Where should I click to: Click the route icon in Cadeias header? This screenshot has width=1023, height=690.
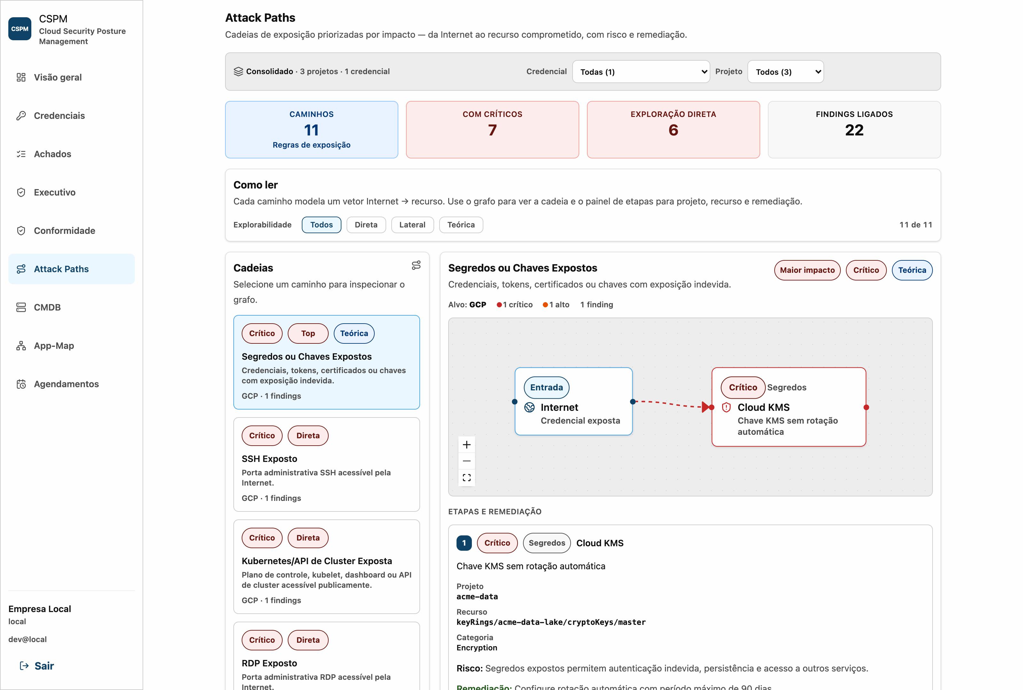(x=416, y=265)
